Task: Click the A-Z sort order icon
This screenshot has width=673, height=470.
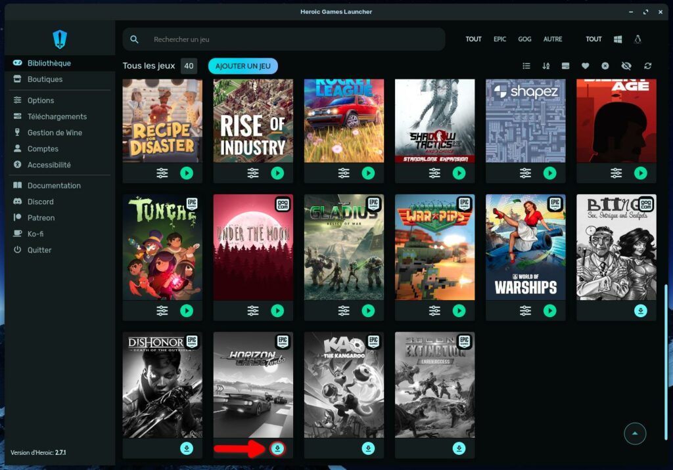Action: [x=545, y=66]
